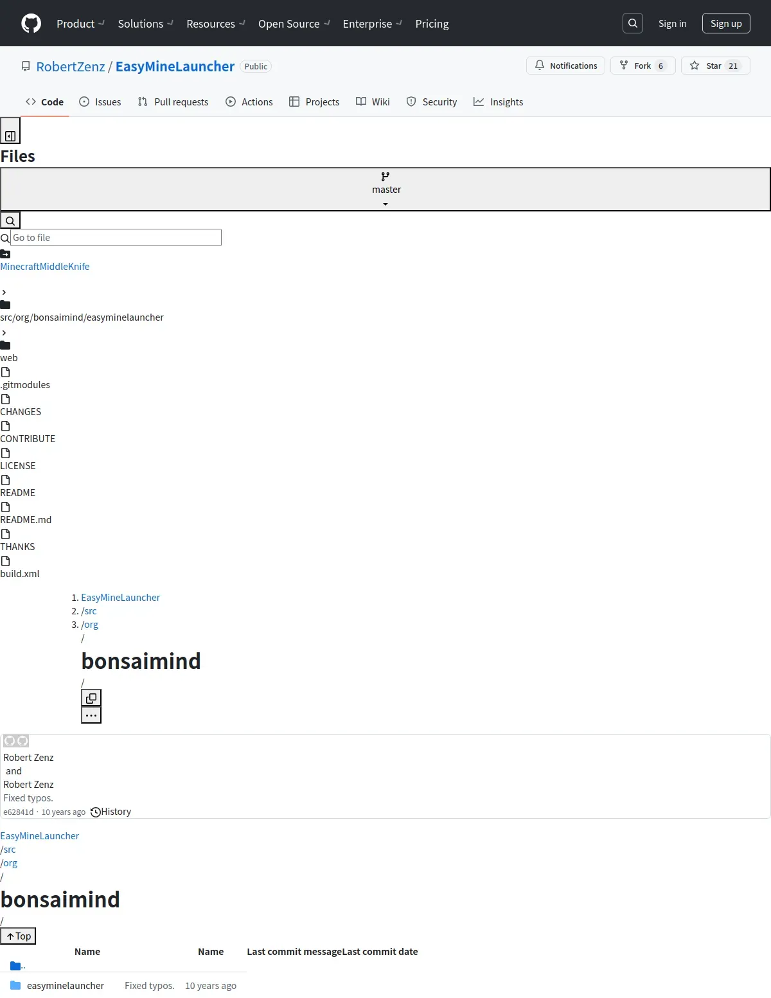Expand the Solutions menu
The height and width of the screenshot is (998, 771).
[145, 24]
